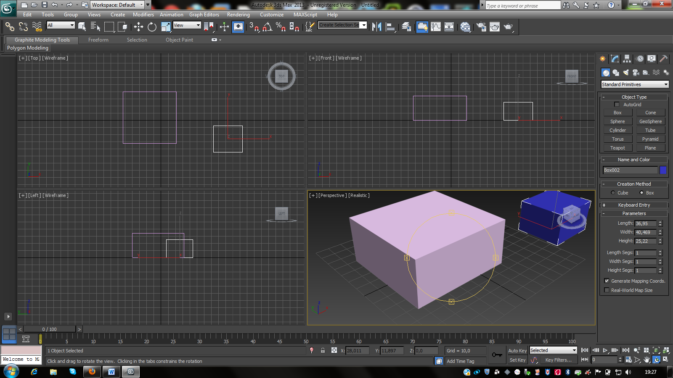This screenshot has height=378, width=673.
Task: Switch to the Freeform ribbon tab
Action: pos(98,40)
